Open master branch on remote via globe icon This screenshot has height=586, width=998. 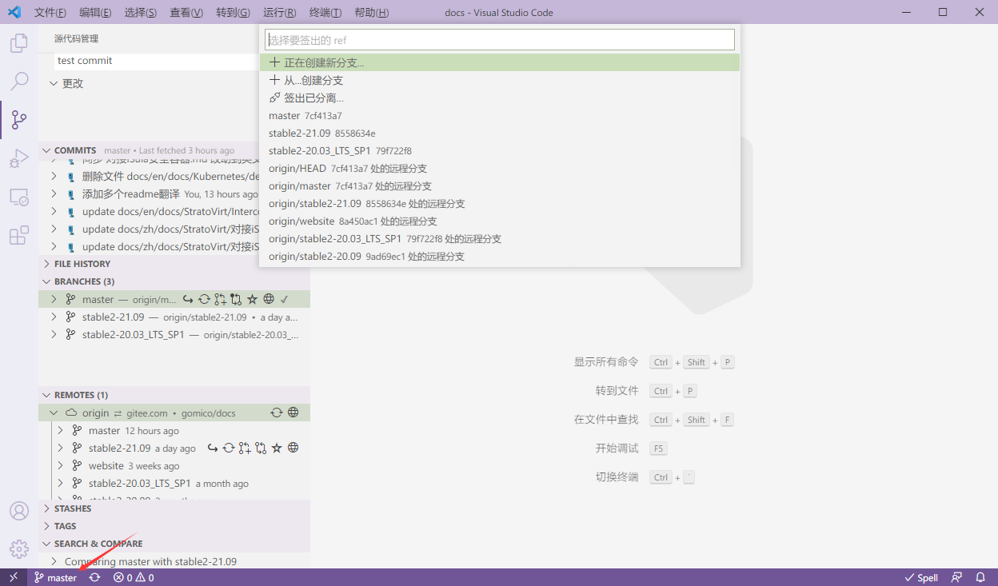[269, 299]
